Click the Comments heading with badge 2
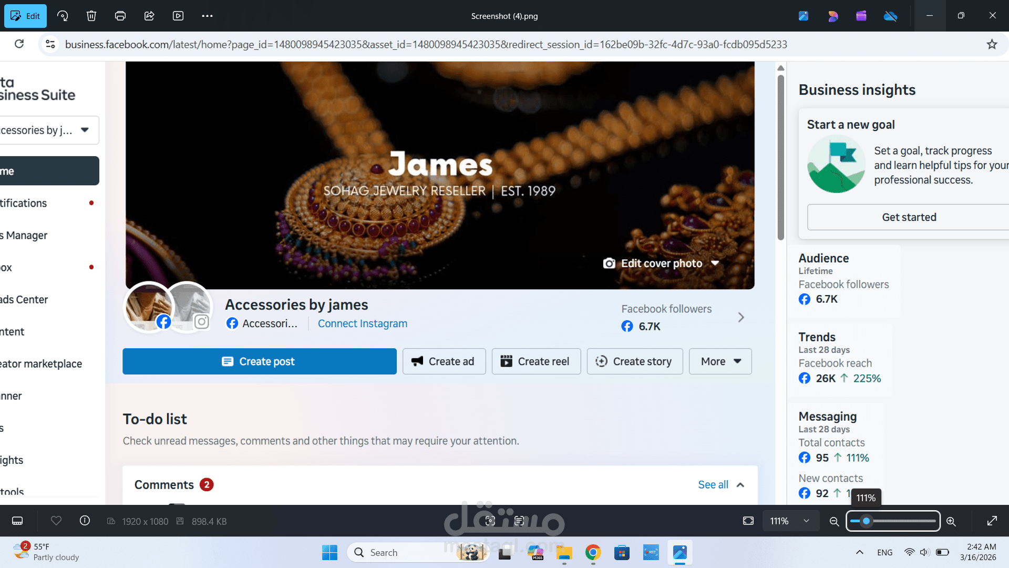 (174, 485)
